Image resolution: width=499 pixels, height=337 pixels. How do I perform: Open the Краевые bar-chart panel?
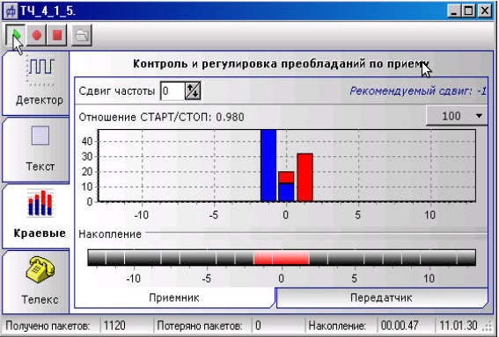tap(36, 217)
